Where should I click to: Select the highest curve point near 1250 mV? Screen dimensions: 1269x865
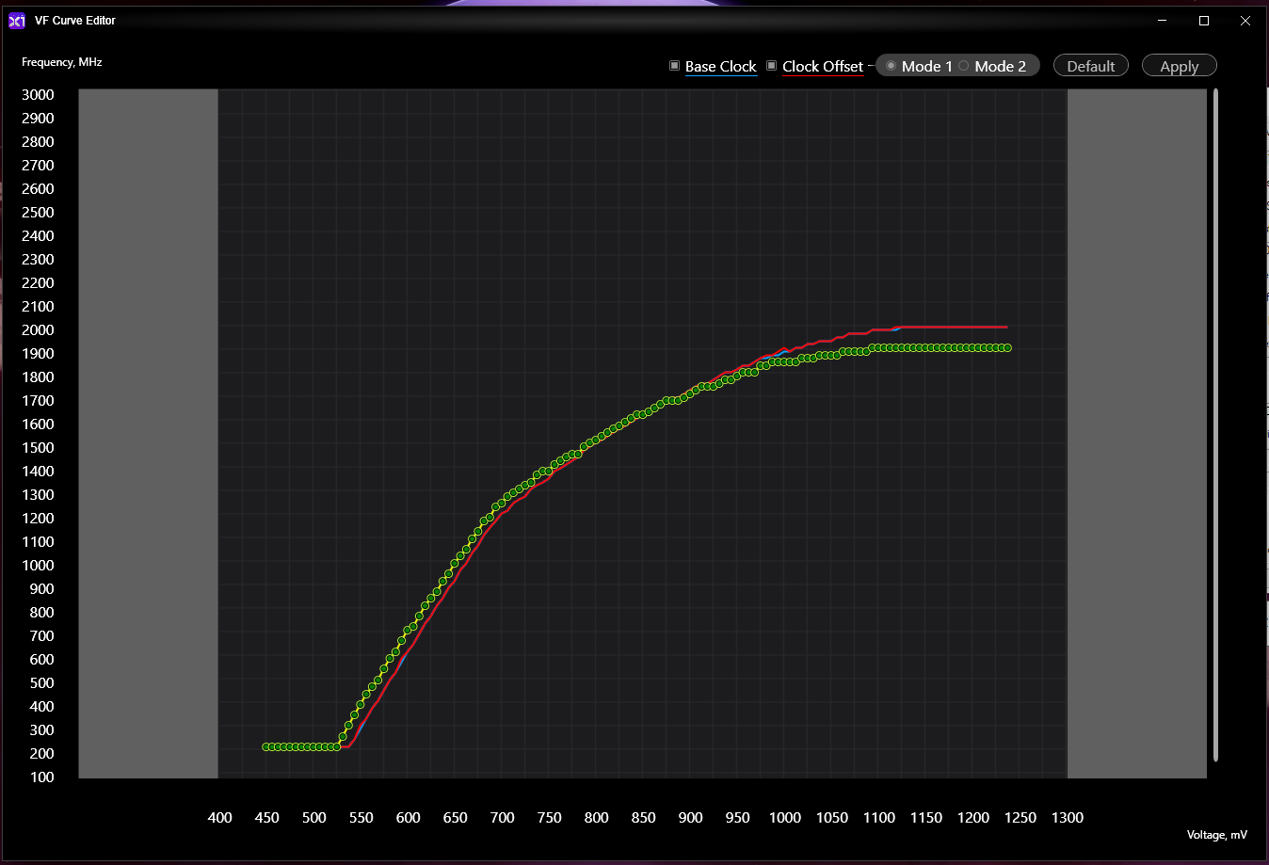(1005, 347)
